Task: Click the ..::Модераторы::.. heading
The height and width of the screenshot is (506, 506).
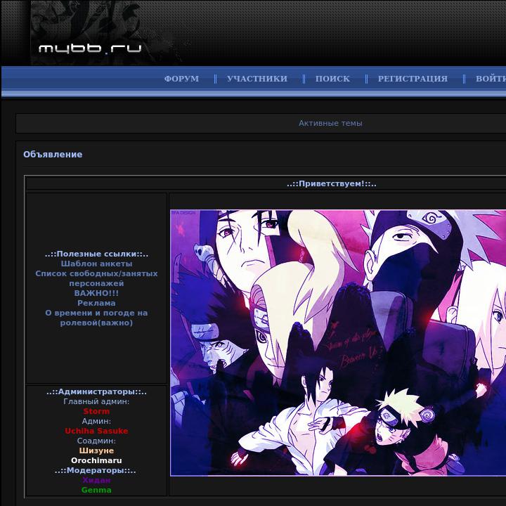Action: click(x=95, y=470)
